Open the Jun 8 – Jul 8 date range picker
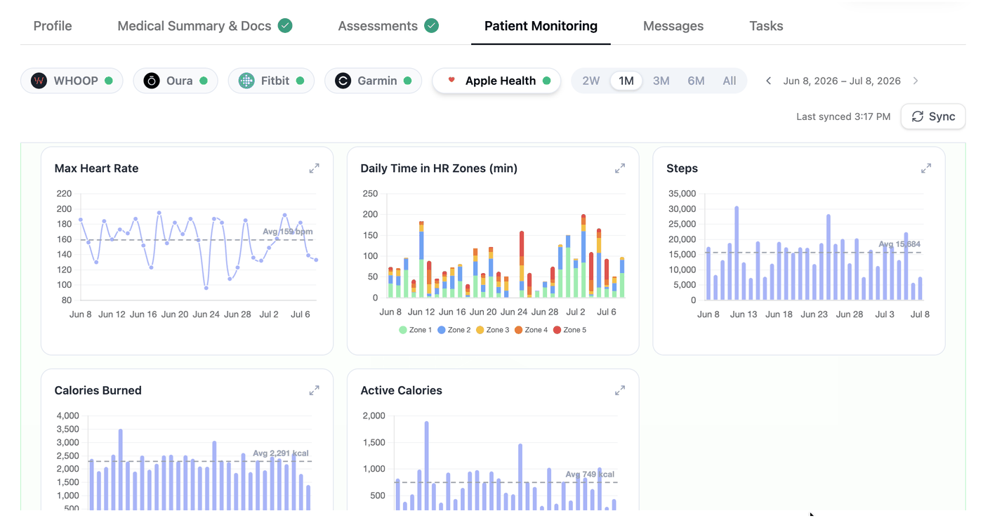 click(842, 81)
